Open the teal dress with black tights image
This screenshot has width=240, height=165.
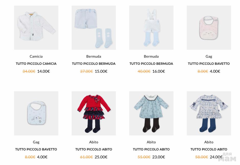tap(151, 113)
